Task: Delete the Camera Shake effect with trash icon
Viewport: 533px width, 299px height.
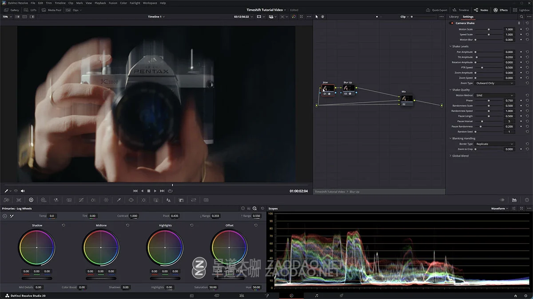Action: point(519,23)
